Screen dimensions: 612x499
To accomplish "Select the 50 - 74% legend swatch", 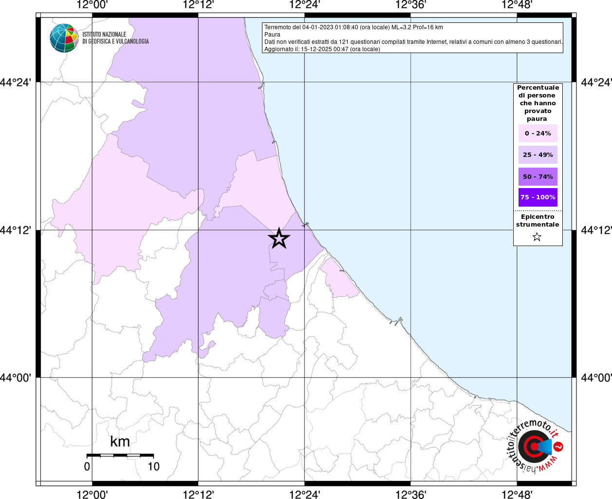I will click(x=538, y=176).
